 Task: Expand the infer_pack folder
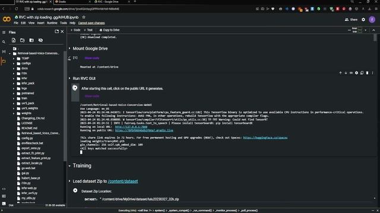(14, 83)
